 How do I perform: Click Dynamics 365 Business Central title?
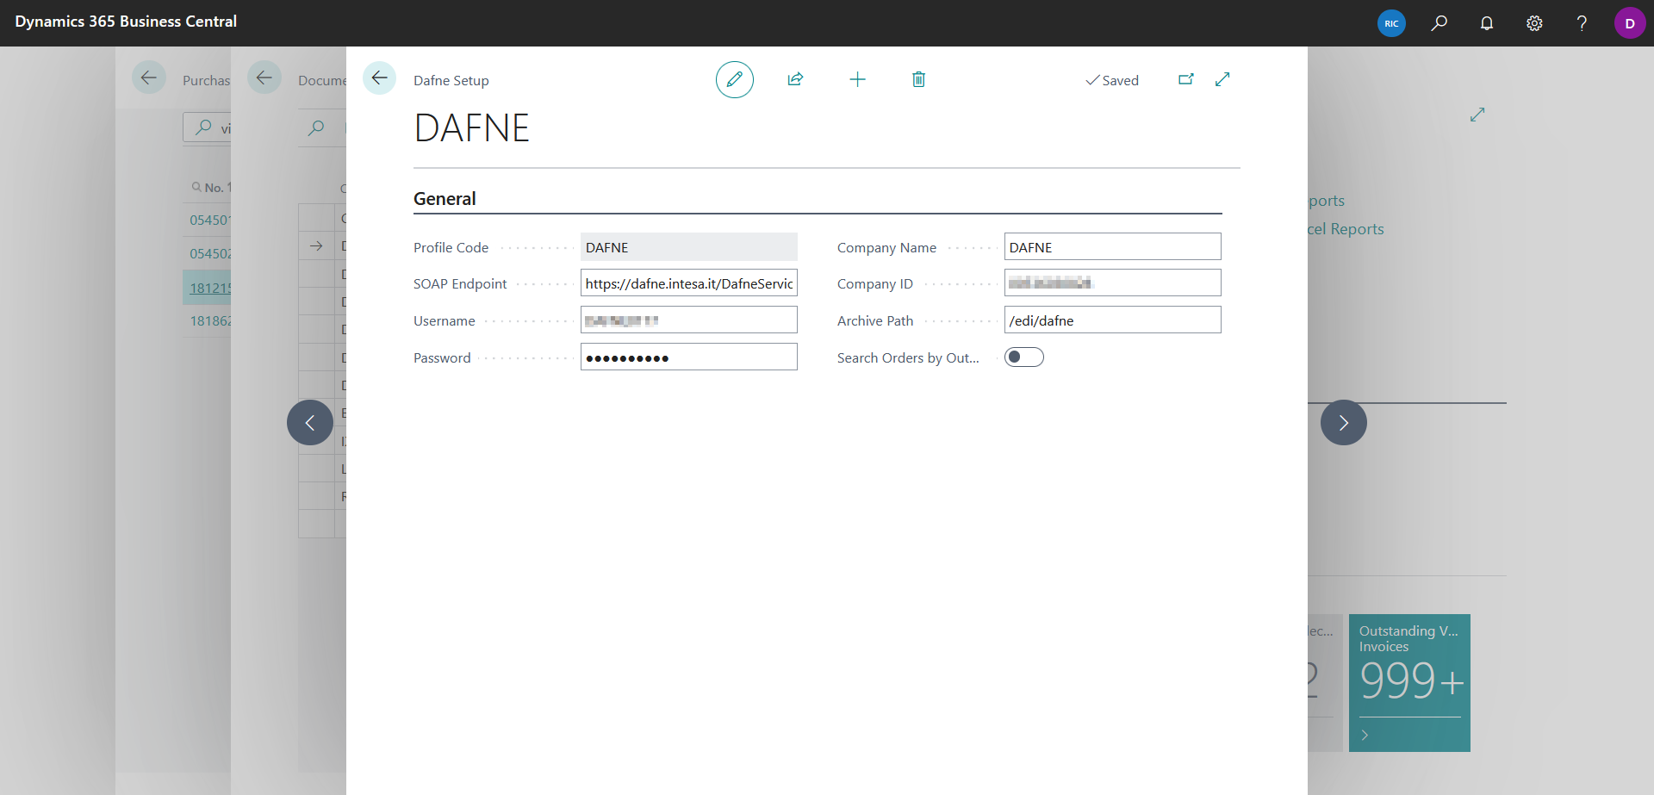tap(126, 22)
